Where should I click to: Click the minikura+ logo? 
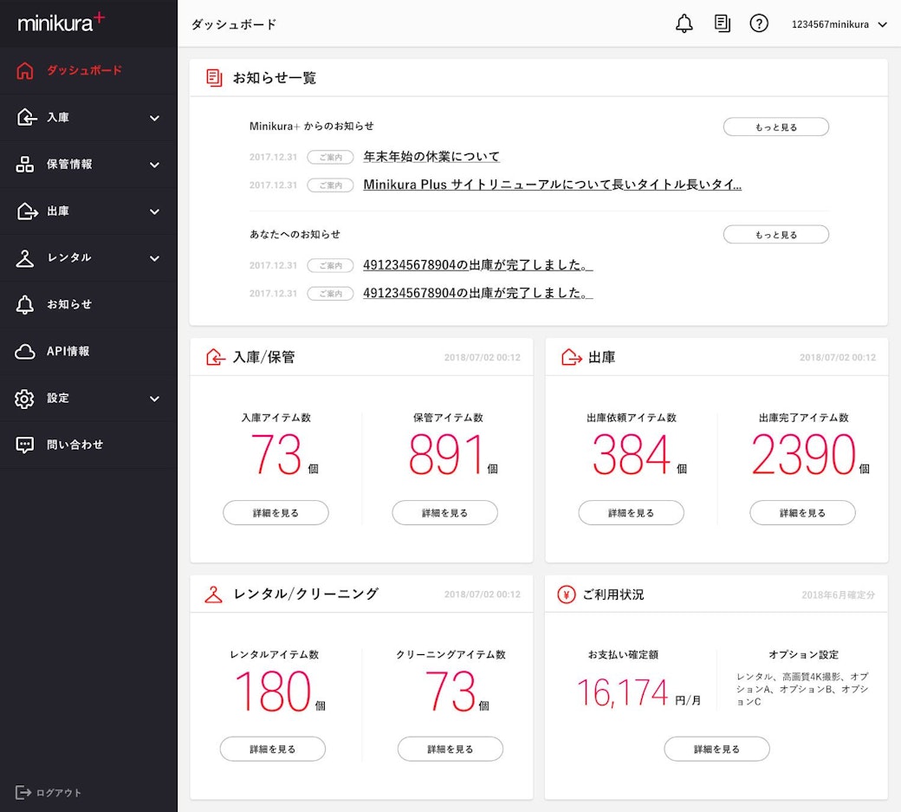[62, 23]
